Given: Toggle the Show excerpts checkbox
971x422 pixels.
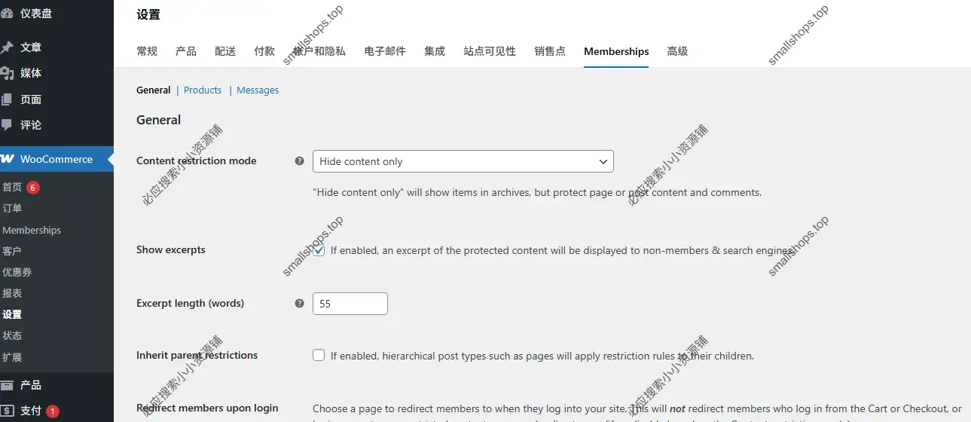Looking at the screenshot, I should click(x=319, y=250).
